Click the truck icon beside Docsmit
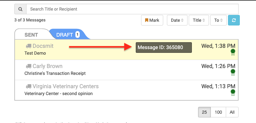The height and width of the screenshot is (123, 256). pos(29,46)
